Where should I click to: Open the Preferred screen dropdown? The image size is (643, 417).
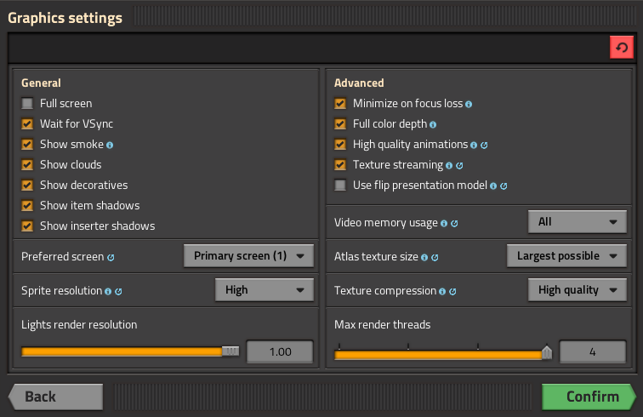pyautogui.click(x=248, y=255)
